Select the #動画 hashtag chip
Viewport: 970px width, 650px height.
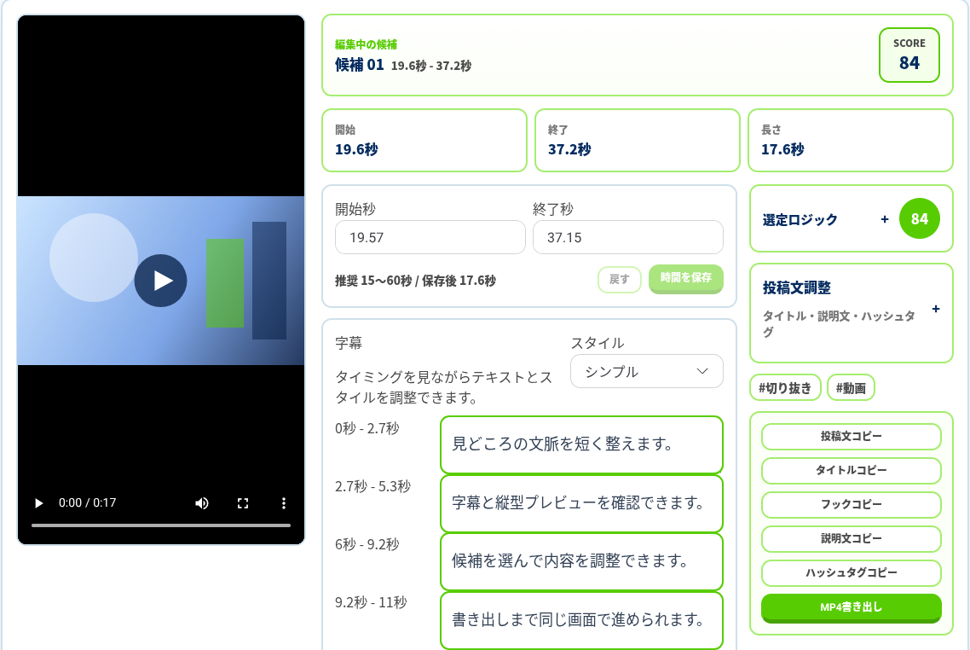point(852,388)
